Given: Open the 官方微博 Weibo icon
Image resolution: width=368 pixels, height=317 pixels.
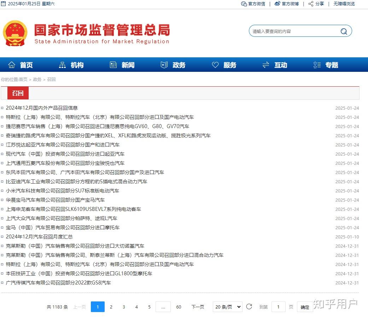Looking at the screenshot, I should [277, 4].
